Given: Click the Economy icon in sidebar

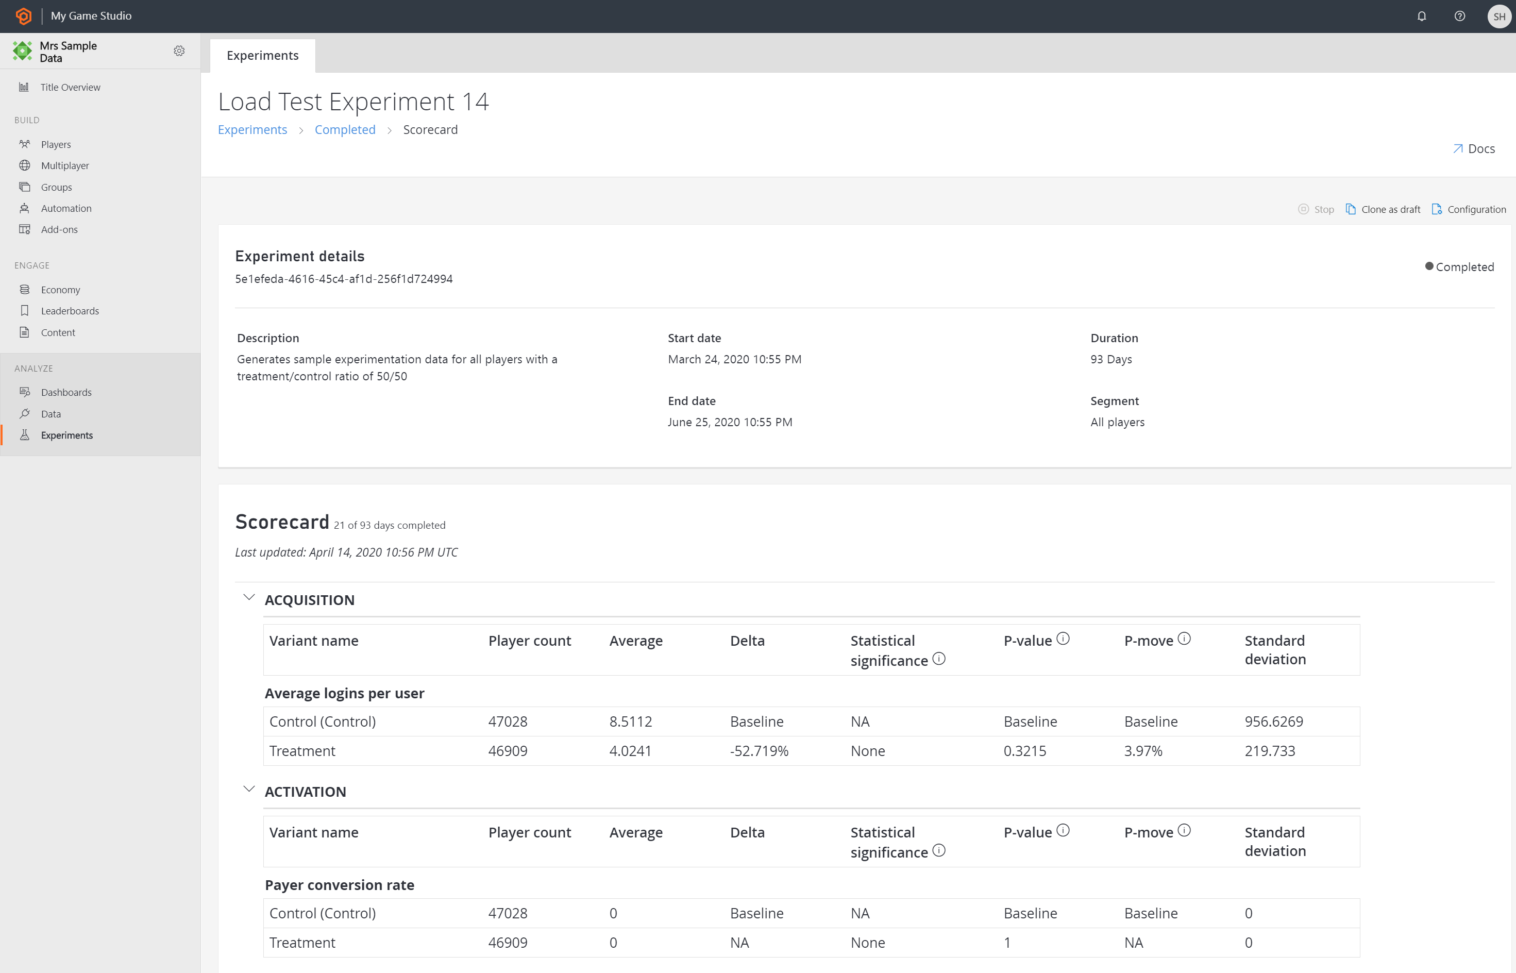Looking at the screenshot, I should pos(24,289).
